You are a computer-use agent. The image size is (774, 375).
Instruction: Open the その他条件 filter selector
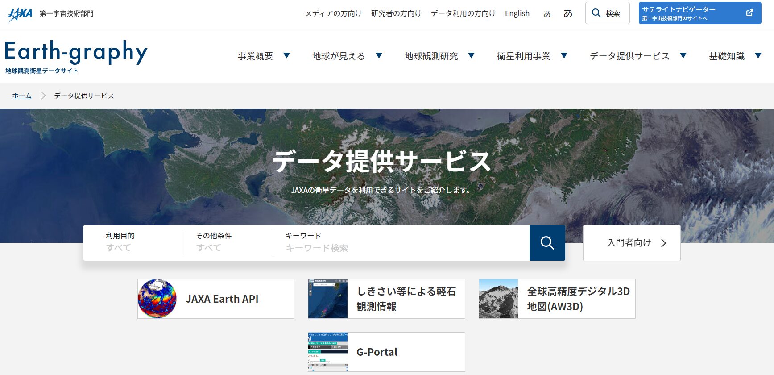227,242
